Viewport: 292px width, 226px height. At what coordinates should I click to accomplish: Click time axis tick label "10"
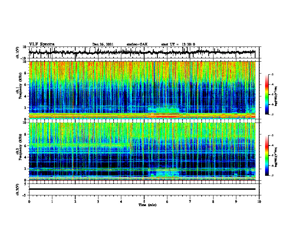click(259, 202)
